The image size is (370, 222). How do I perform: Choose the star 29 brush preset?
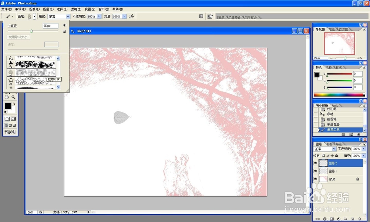(x=31, y=81)
